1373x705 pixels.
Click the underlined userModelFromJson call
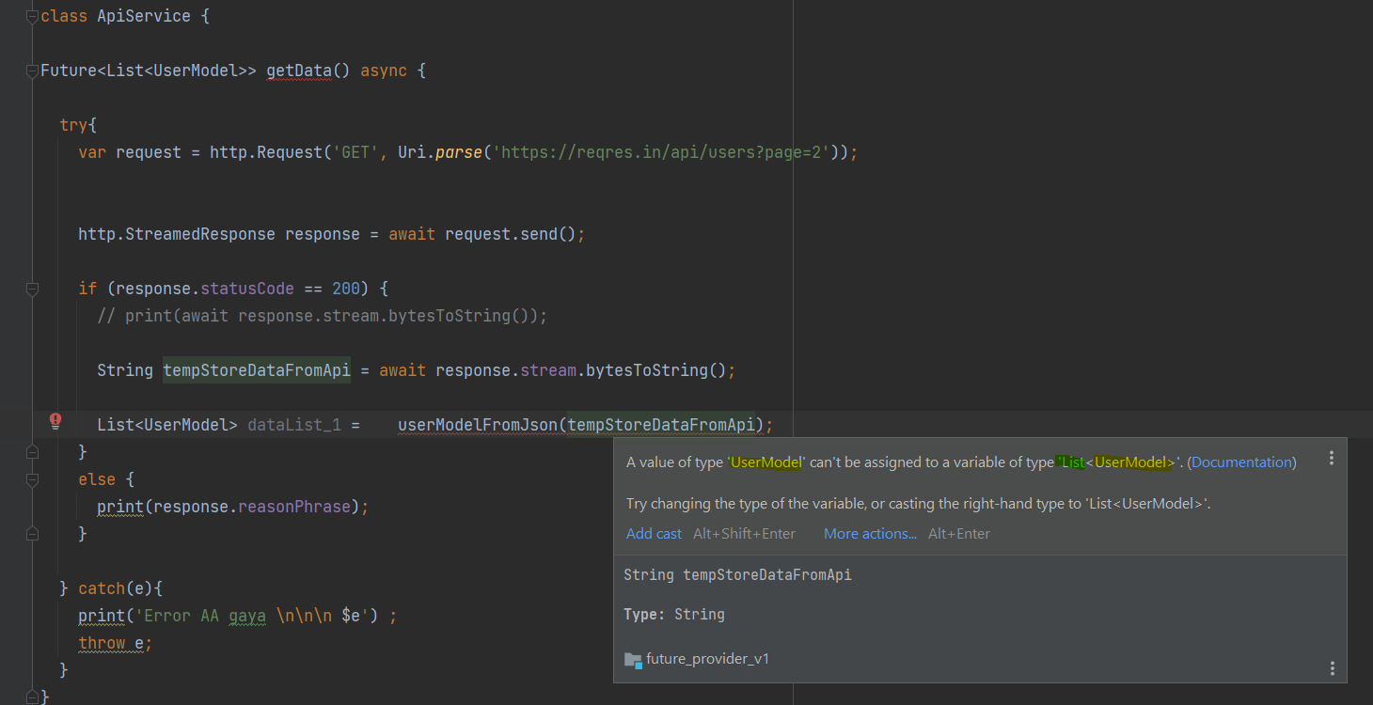(x=478, y=425)
